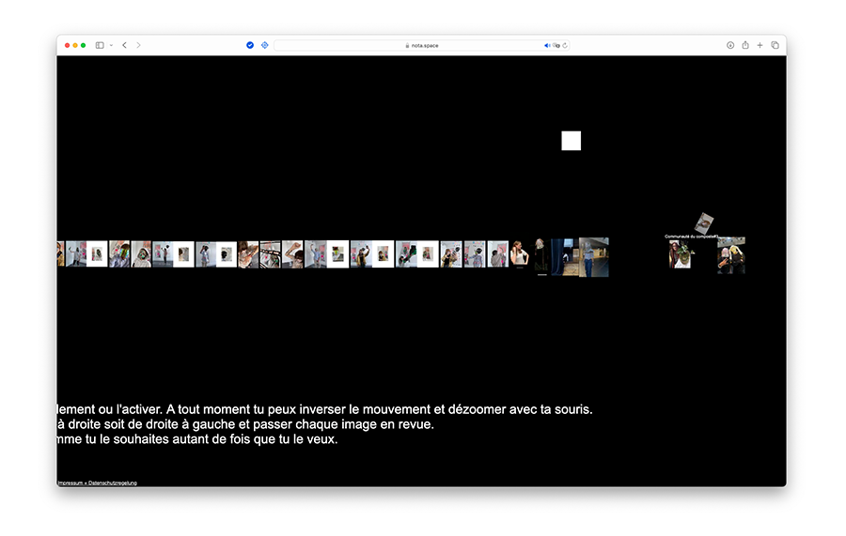Open the sidebar tab group dropdown arrow
Screen dimensions: 846x536
point(111,45)
